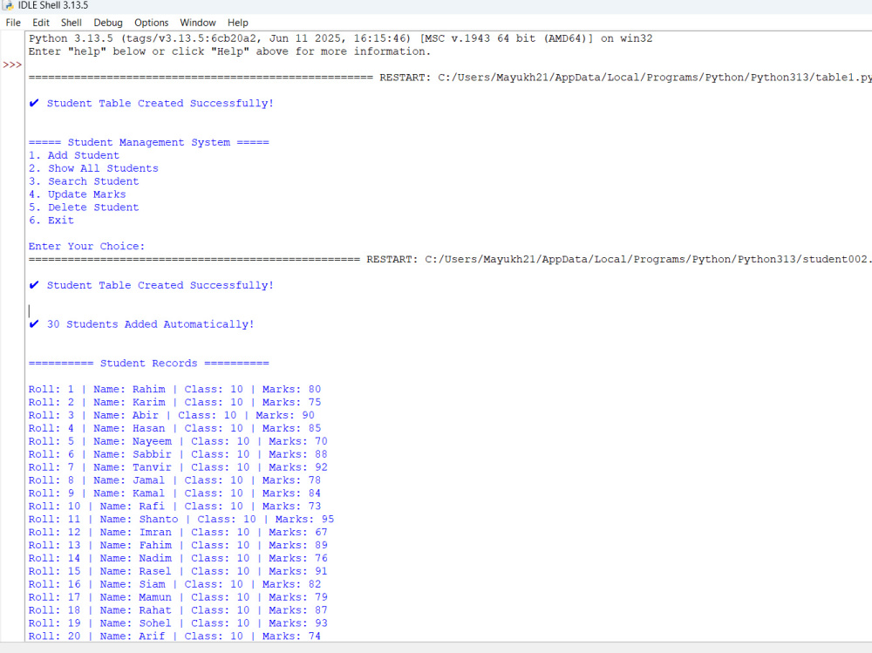The height and width of the screenshot is (653, 872).
Task: Click the Roll: 18 Rahat record
Action: 178,610
